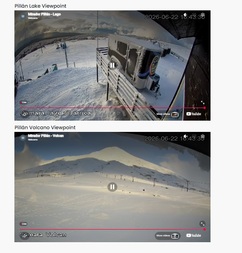242x253 pixels.
Task: Pause the Mirador Pillán - Volcan video
Action: [112, 187]
